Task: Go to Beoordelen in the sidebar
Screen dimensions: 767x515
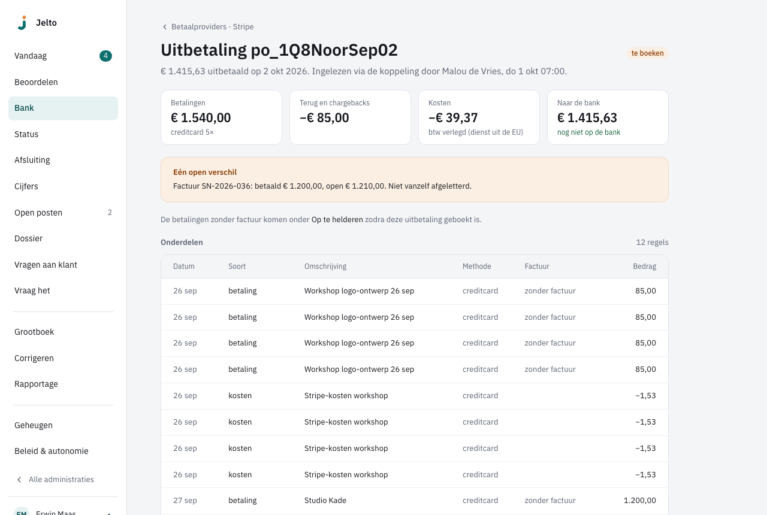Action: (63, 82)
